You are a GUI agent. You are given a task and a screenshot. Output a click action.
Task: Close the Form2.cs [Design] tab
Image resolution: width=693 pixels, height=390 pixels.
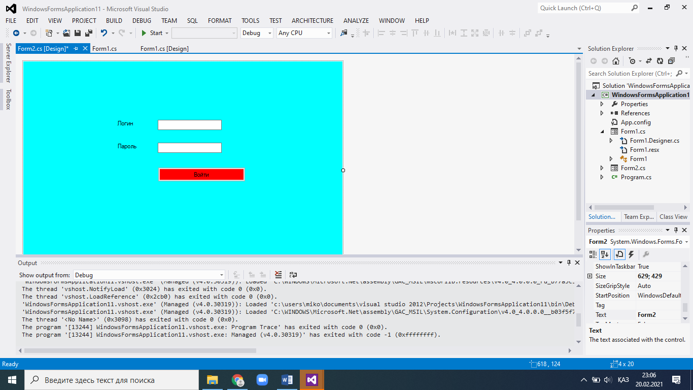(x=85, y=49)
